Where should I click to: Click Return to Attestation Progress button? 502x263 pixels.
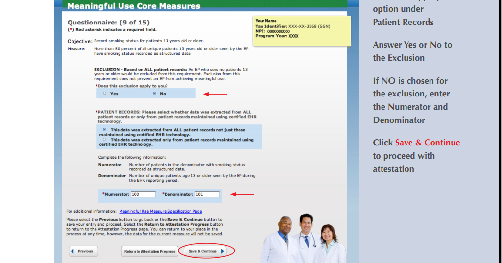coord(149,251)
